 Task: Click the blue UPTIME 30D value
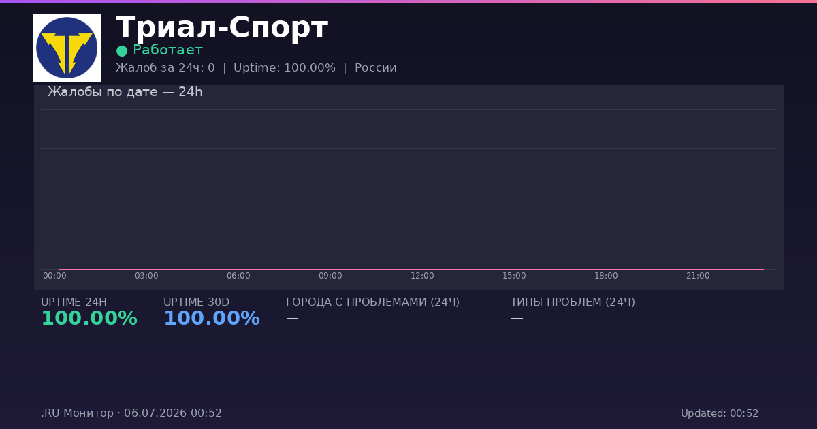tap(212, 319)
